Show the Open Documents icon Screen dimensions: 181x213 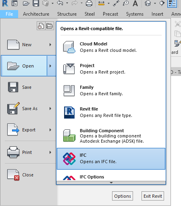pyautogui.click(x=50, y=26)
